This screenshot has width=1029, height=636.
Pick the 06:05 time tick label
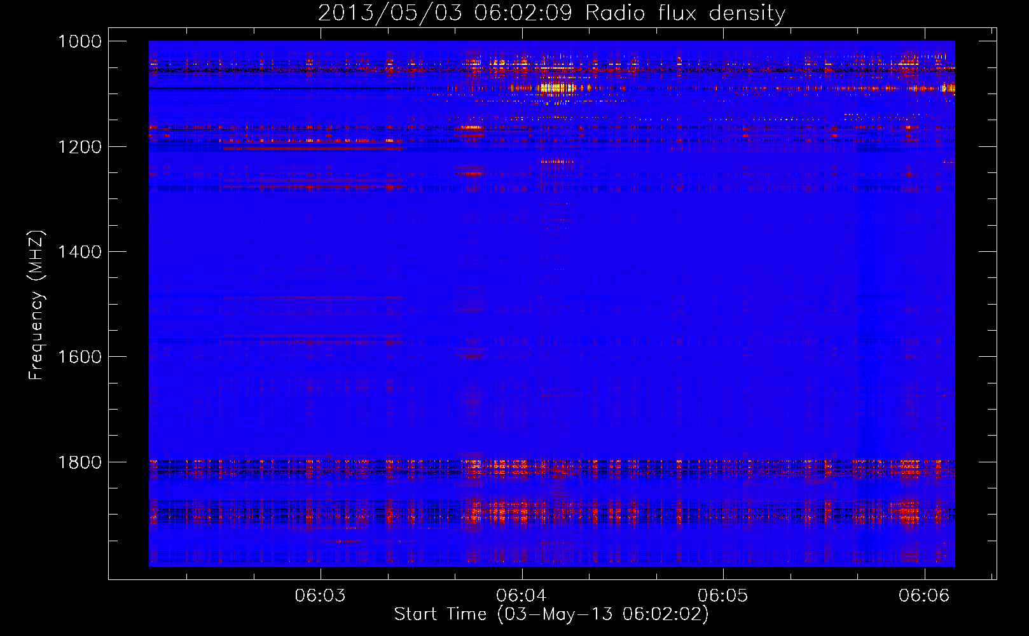723,595
